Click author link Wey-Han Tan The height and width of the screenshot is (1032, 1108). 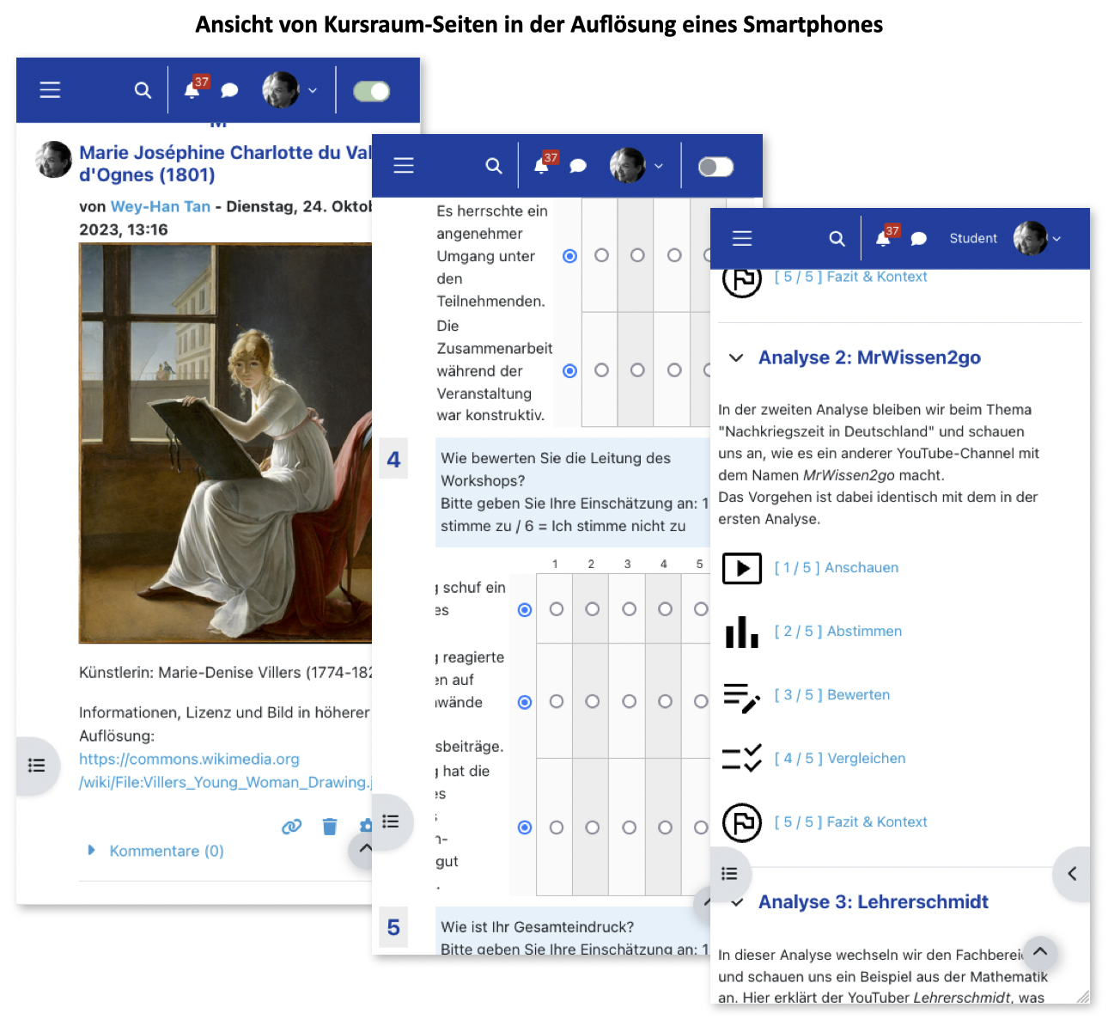[x=161, y=206]
